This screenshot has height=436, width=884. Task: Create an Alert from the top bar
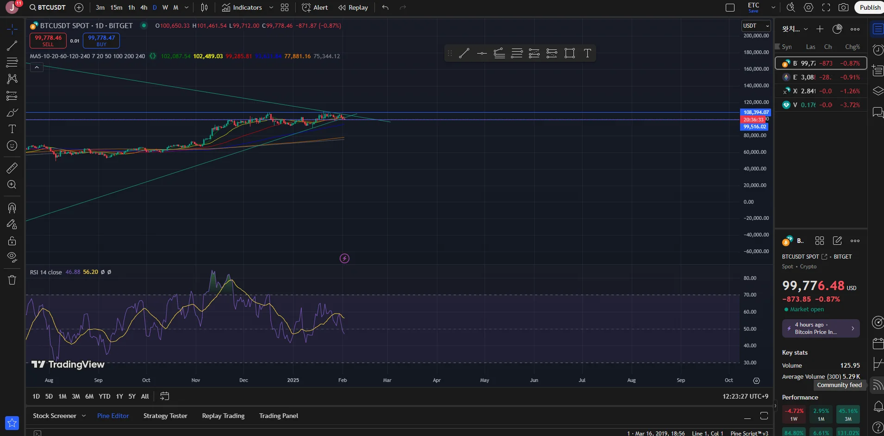(315, 7)
